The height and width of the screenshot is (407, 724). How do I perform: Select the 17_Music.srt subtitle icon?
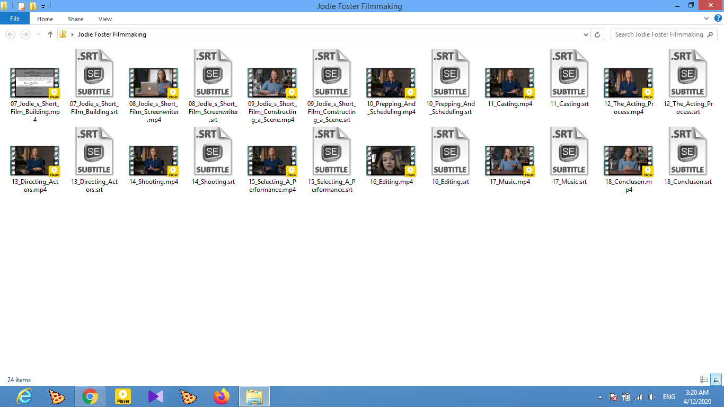point(569,152)
